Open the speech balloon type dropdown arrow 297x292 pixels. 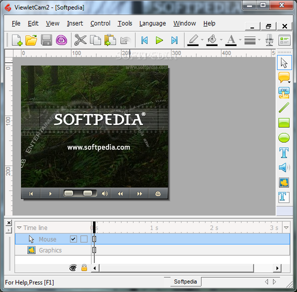(x=289, y=82)
